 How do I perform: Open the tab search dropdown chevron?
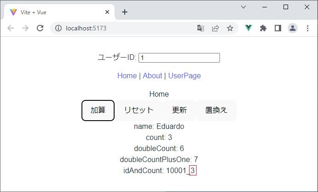243,7
